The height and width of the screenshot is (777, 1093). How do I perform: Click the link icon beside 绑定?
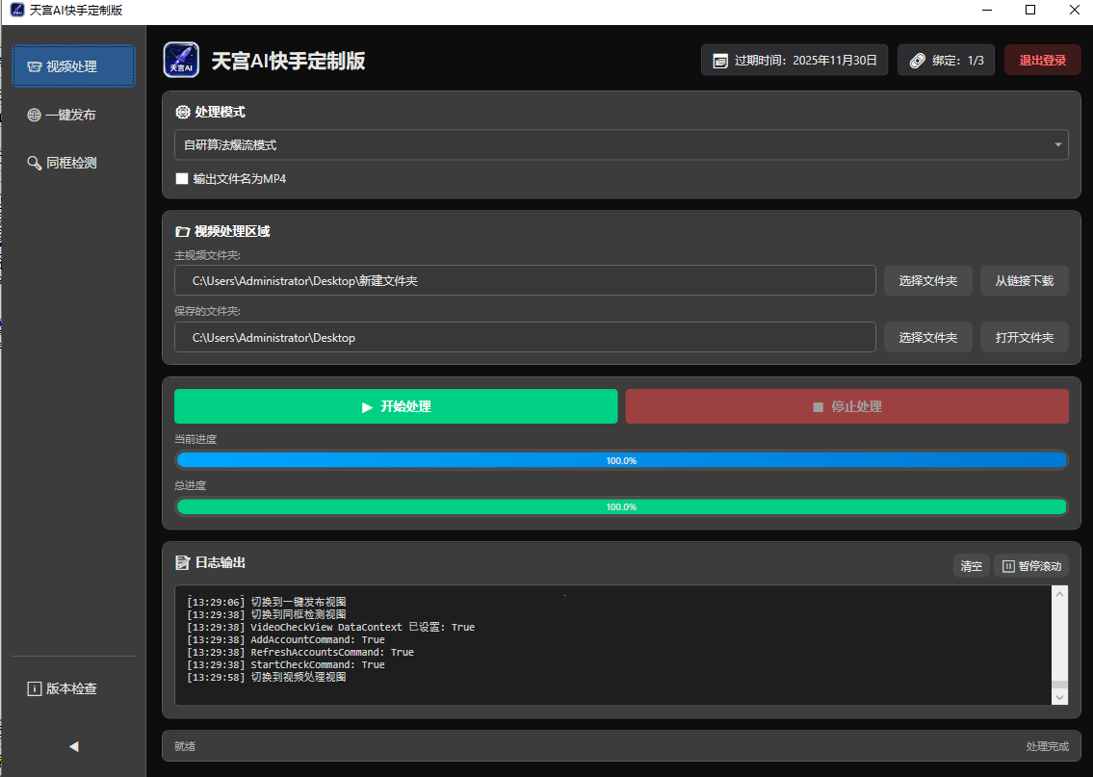pos(917,61)
